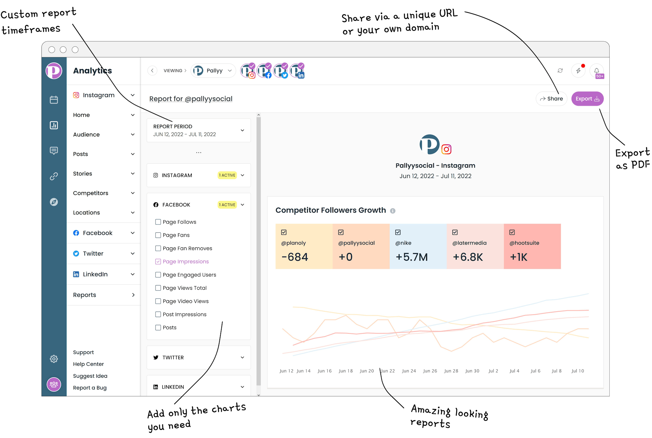This screenshot has height=438, width=652.
Task: Select the Facebook account avatar in the header
Action: (x=264, y=71)
